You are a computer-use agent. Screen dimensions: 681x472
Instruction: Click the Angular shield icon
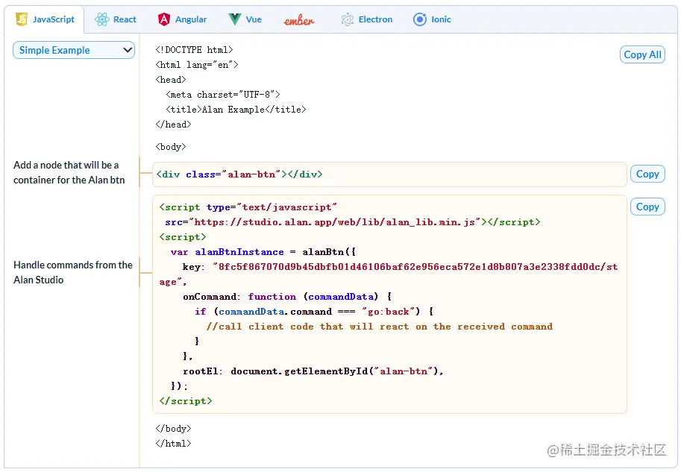[163, 20]
